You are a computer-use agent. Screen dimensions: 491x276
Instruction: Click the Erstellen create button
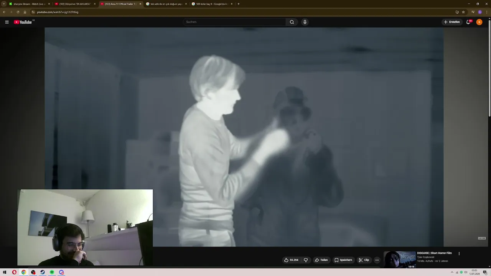pyautogui.click(x=451, y=22)
